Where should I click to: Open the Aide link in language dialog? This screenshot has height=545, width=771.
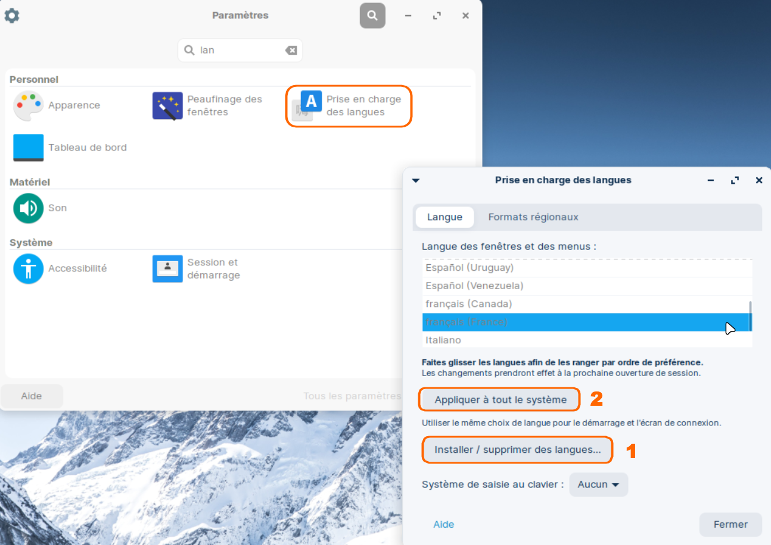click(443, 524)
